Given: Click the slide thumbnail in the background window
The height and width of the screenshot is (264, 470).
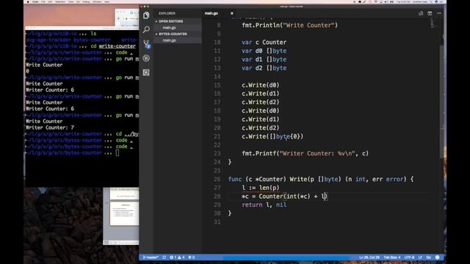Looking at the screenshot, I should (x=124, y=213).
